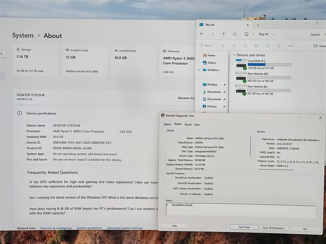Click the Rename icon in Explorer toolbar

(256, 45)
